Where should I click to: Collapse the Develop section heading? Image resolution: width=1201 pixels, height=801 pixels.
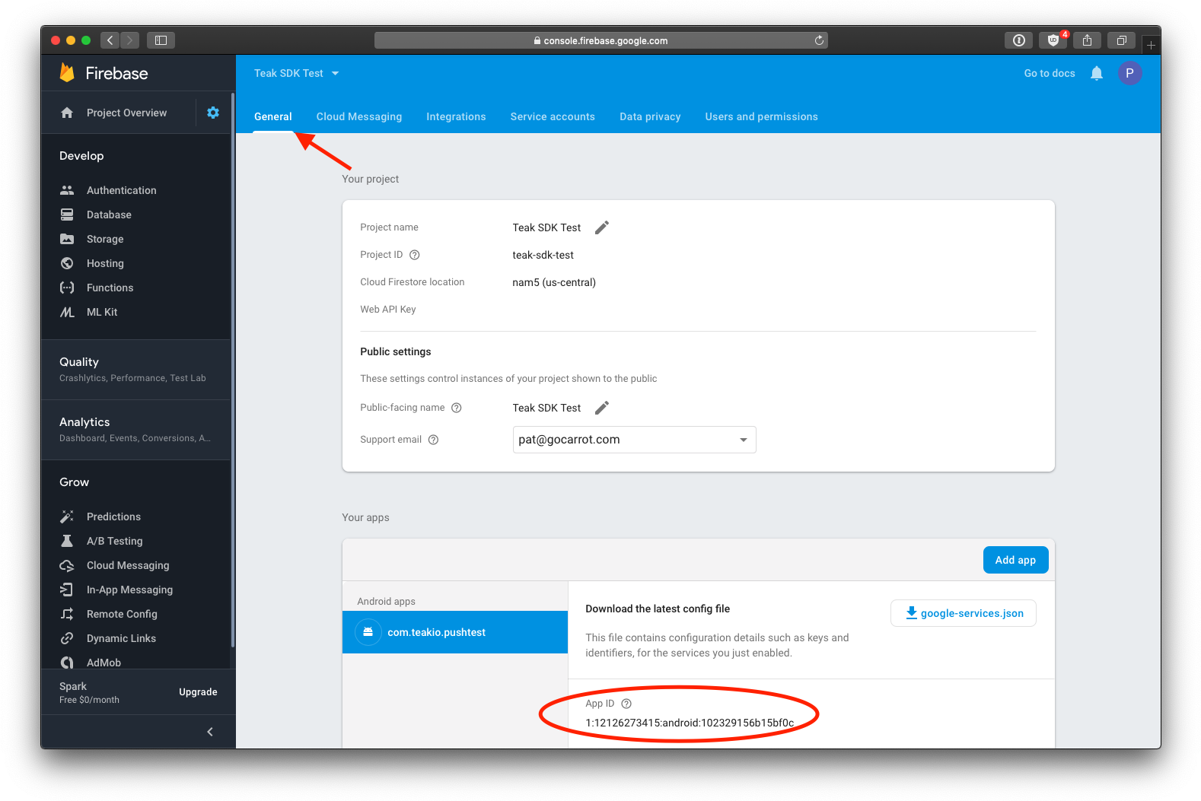tap(81, 156)
